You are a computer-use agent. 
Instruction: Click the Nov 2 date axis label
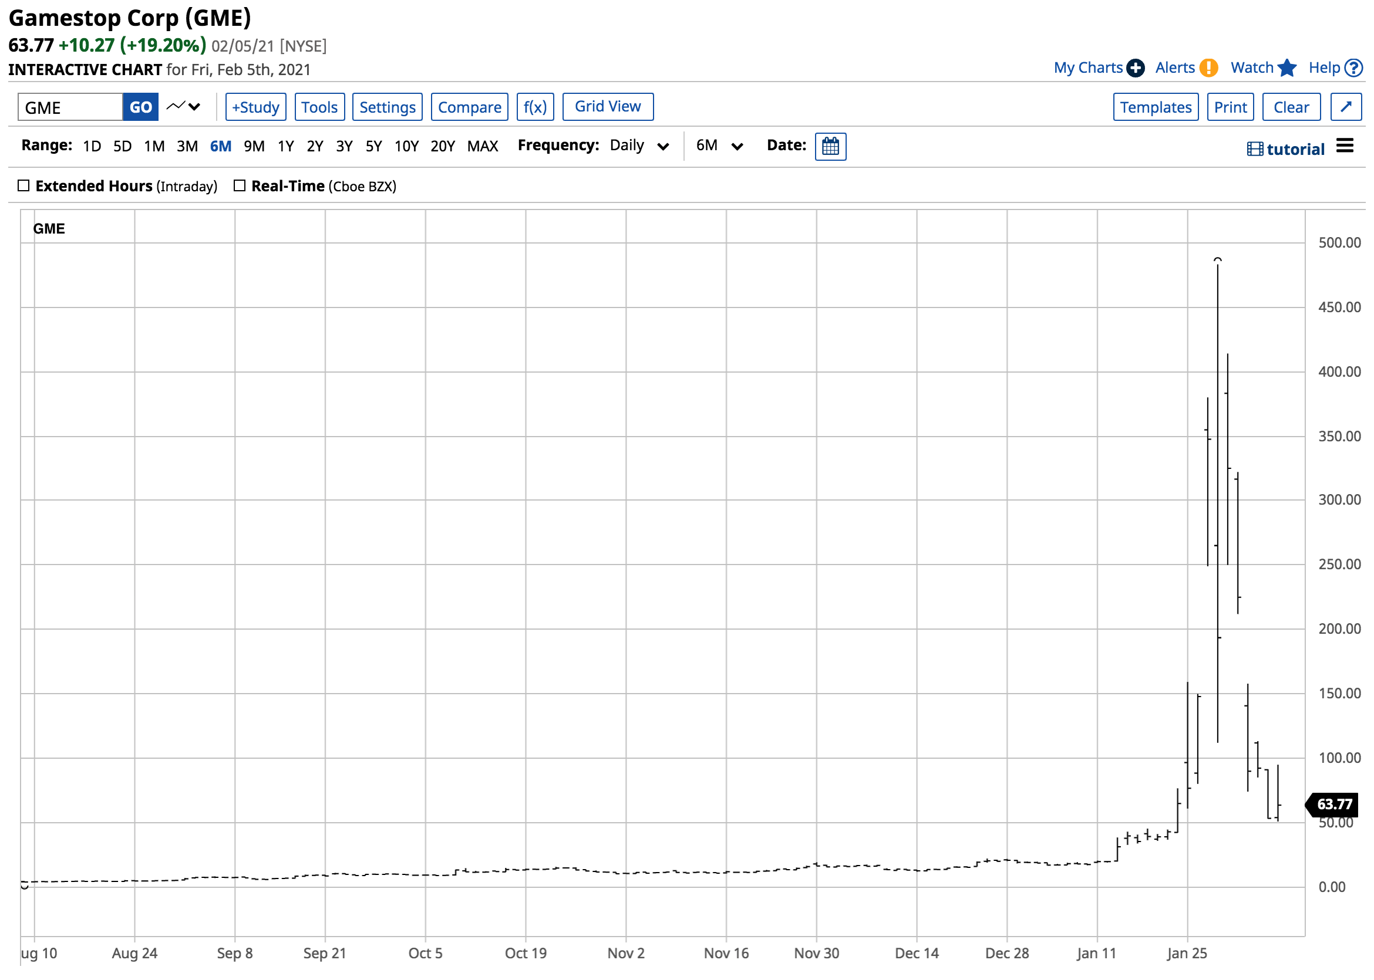pos(625,953)
